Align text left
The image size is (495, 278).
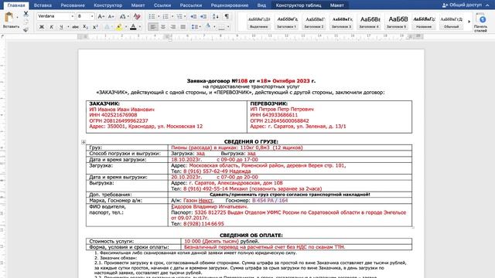[153, 27]
